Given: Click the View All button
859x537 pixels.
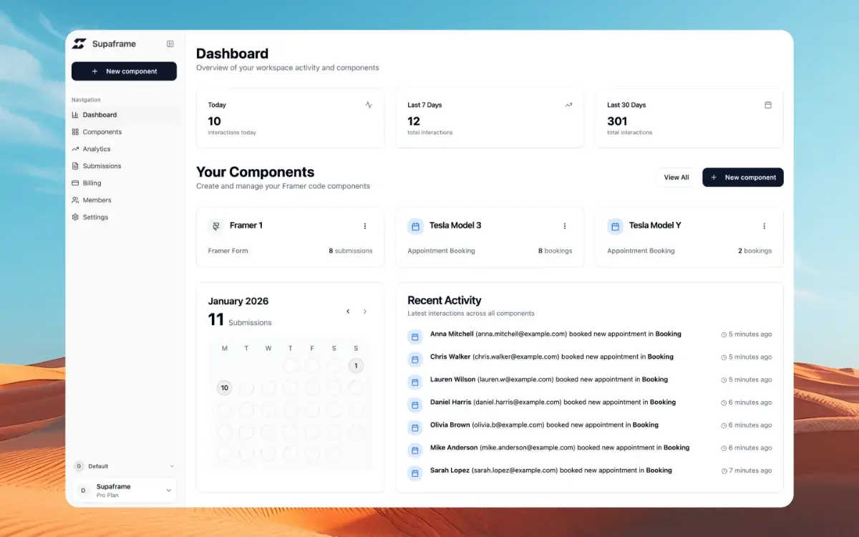Looking at the screenshot, I should (x=676, y=178).
